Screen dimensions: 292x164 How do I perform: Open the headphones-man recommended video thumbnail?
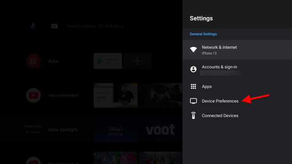tap(160, 95)
